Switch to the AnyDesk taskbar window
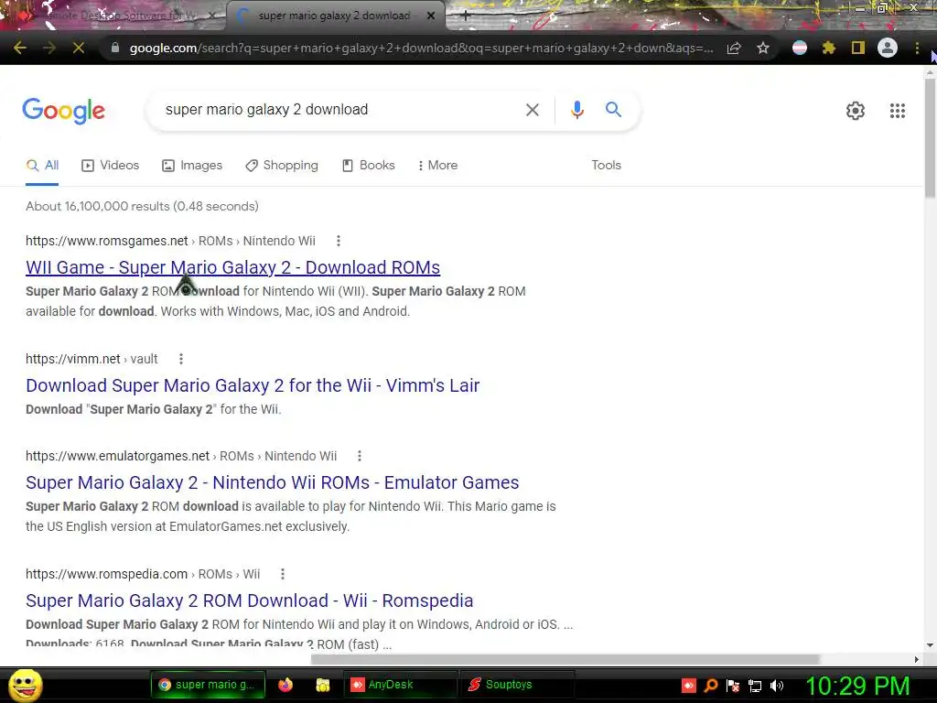 [399, 685]
